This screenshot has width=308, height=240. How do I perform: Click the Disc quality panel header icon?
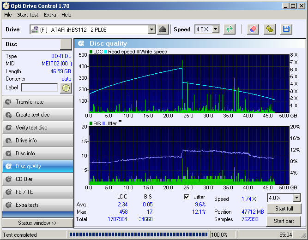81,43
